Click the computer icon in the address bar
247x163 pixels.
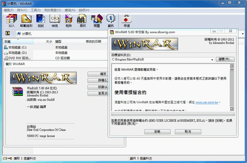tap(19, 34)
